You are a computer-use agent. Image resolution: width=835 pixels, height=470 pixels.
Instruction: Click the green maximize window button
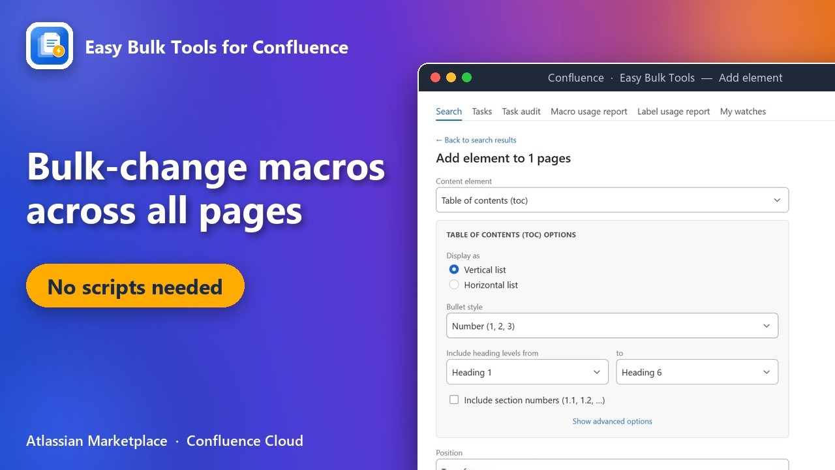tap(466, 78)
